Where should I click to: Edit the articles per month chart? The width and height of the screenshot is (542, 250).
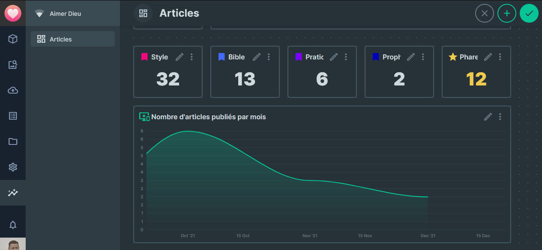[x=488, y=117]
